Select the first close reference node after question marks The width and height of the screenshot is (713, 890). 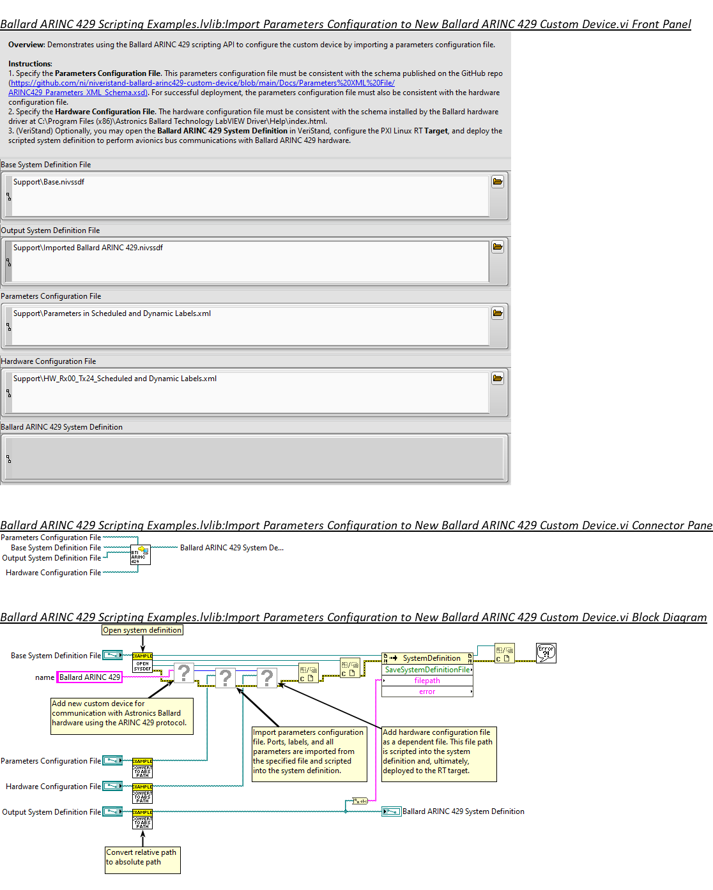pos(309,674)
